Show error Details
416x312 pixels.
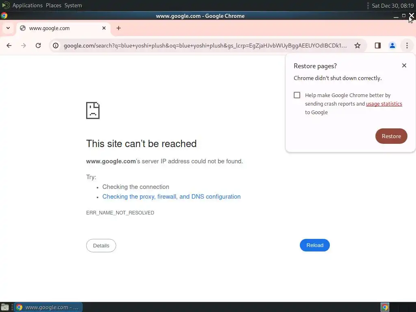(x=101, y=246)
